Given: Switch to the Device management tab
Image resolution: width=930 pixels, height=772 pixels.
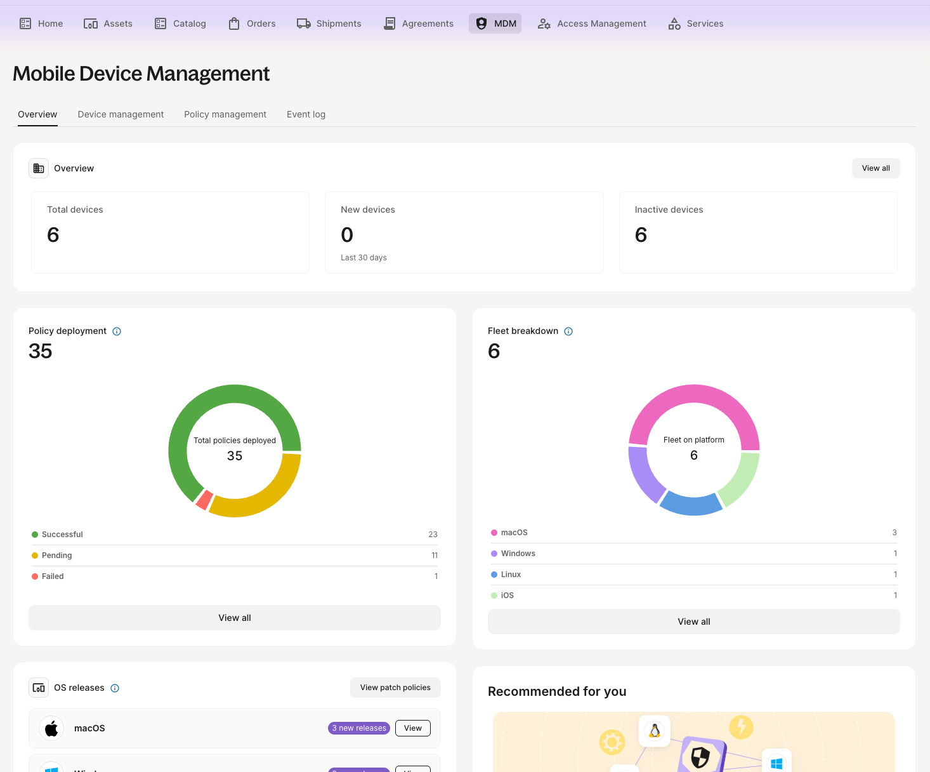Looking at the screenshot, I should [x=121, y=114].
